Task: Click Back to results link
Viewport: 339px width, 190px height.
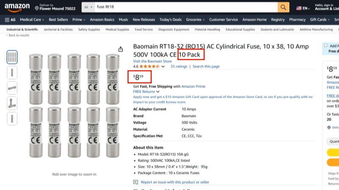Action: (x=18, y=36)
